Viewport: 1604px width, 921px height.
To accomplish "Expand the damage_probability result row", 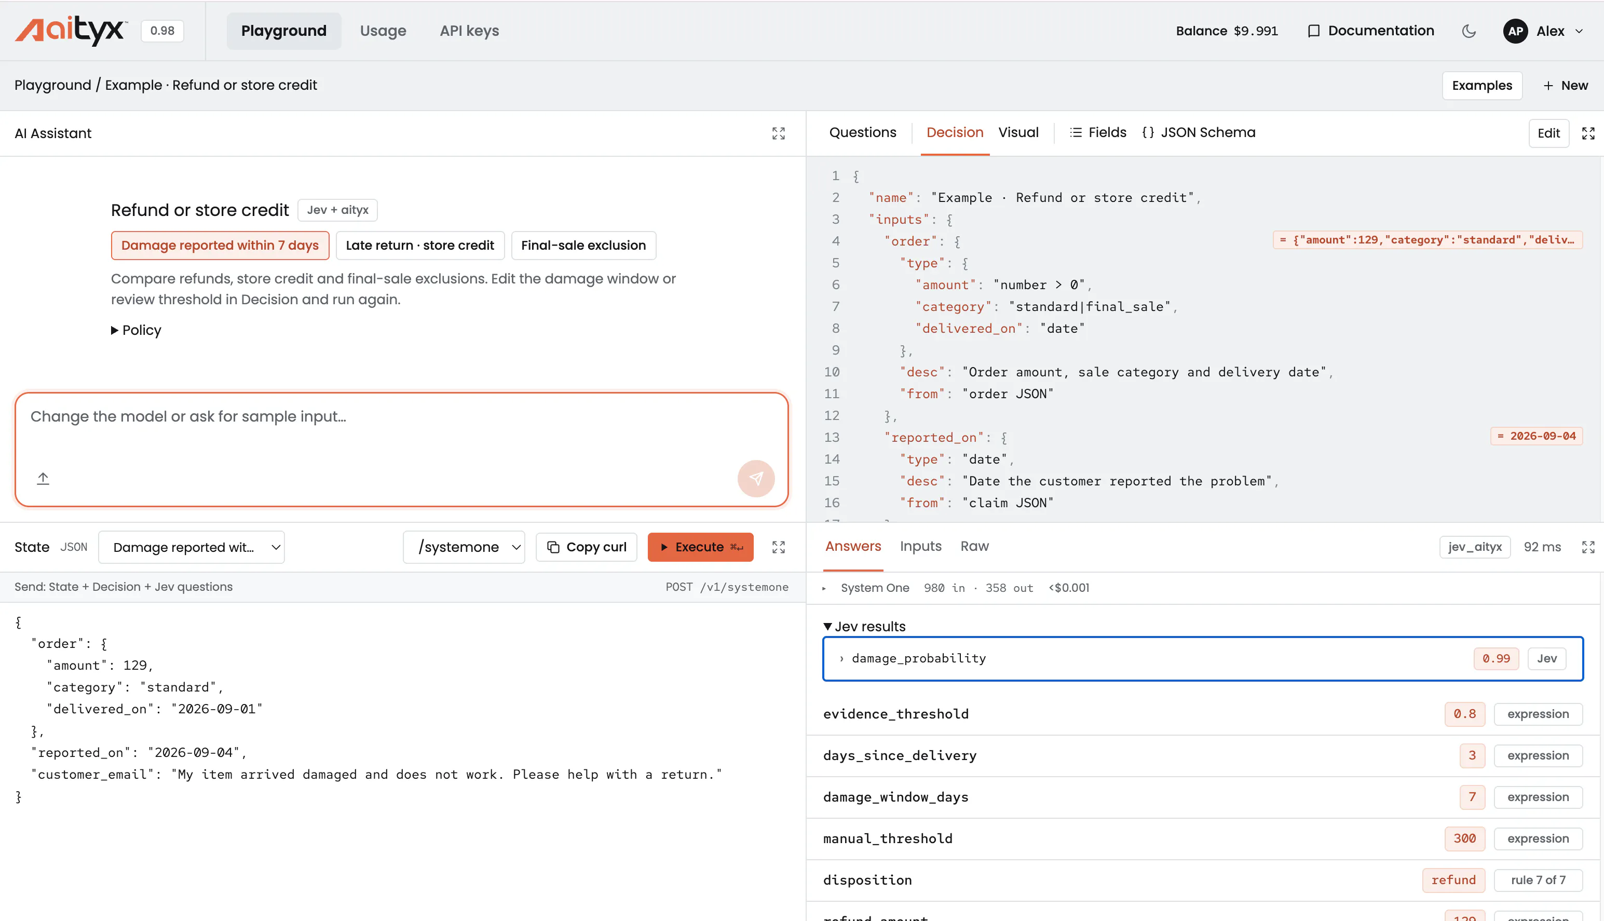I will 1202,658.
